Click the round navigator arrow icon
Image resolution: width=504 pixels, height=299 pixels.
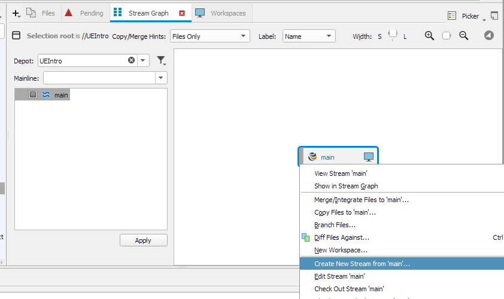(489, 35)
